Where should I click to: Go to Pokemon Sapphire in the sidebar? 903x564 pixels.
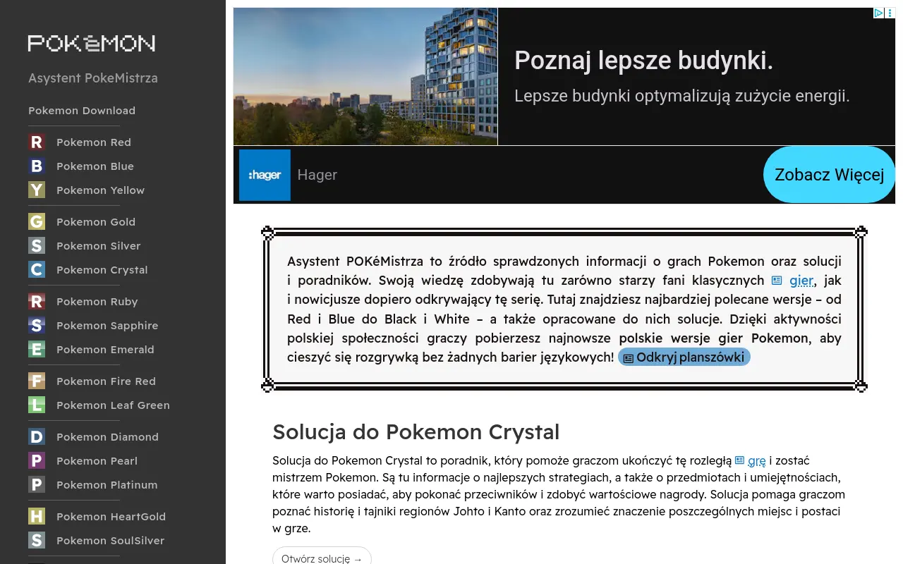pos(107,326)
